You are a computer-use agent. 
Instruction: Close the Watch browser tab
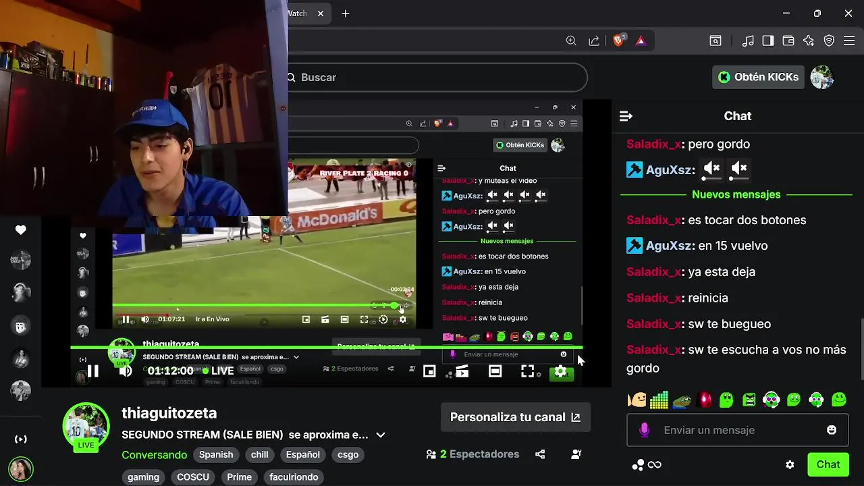coord(321,13)
